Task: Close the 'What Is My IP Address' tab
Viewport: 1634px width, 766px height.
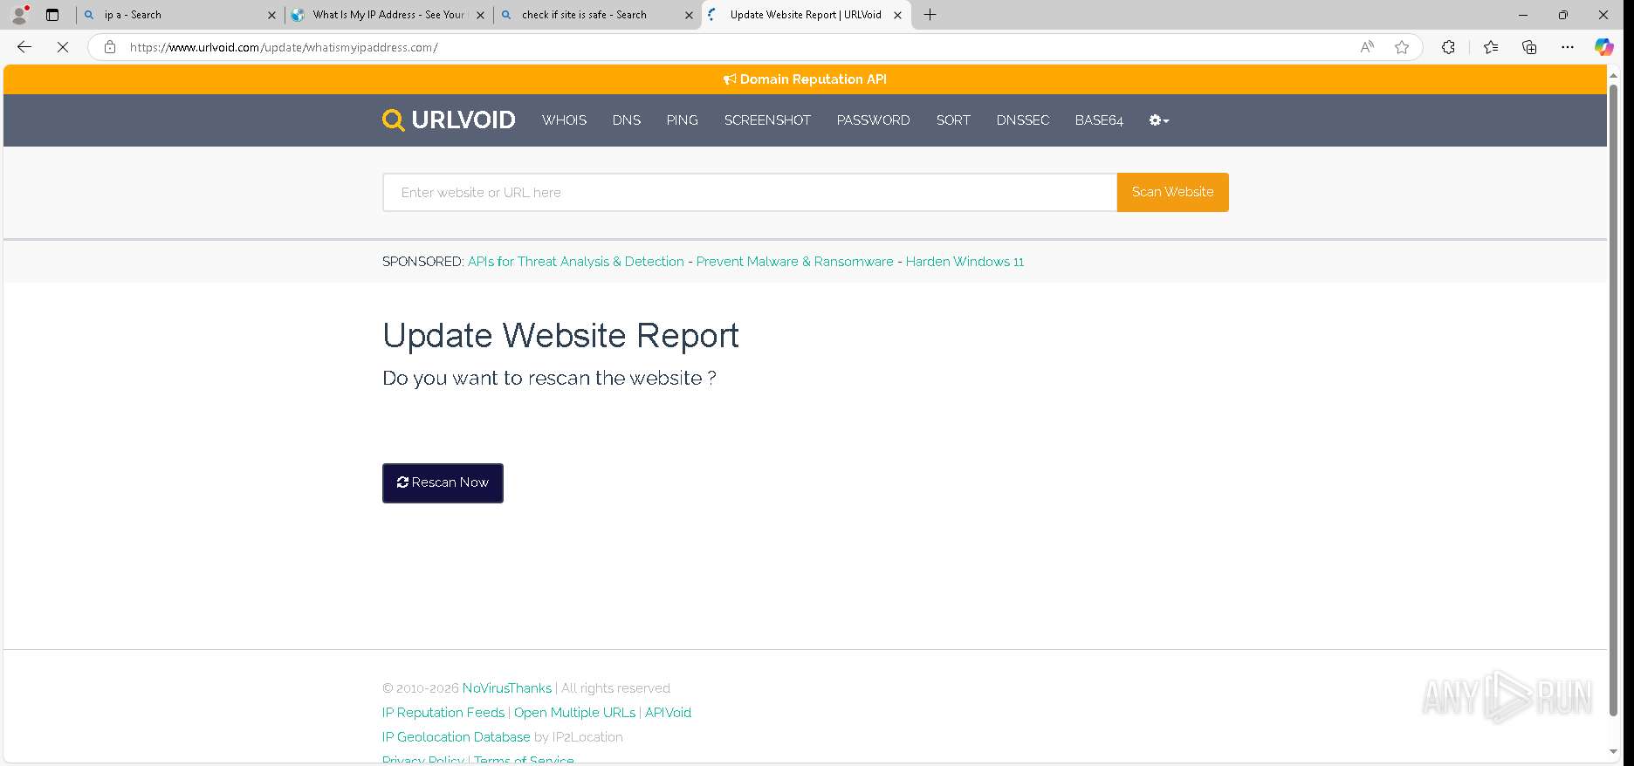Action: pos(480,15)
